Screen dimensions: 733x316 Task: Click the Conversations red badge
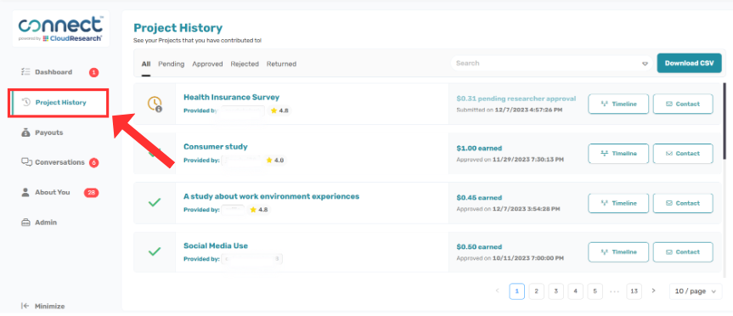pos(93,163)
